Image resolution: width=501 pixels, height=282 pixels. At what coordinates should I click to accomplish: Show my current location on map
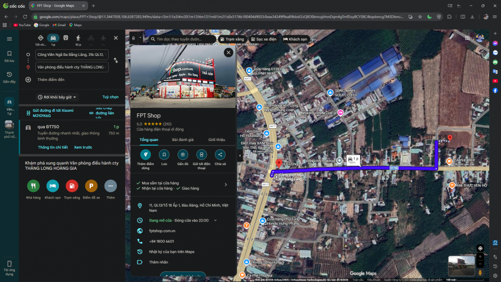[480, 248]
